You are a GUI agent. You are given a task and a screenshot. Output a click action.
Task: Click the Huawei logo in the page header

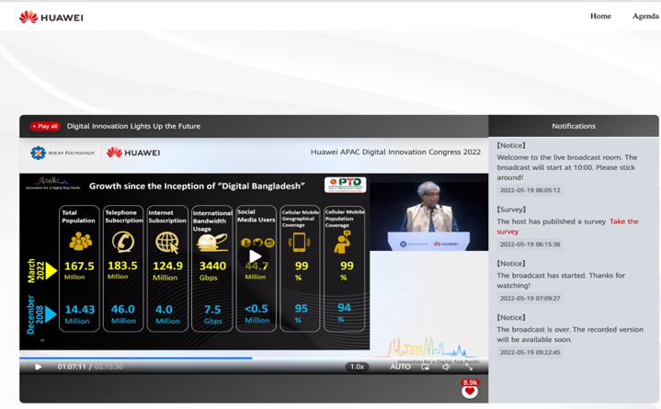[51, 17]
